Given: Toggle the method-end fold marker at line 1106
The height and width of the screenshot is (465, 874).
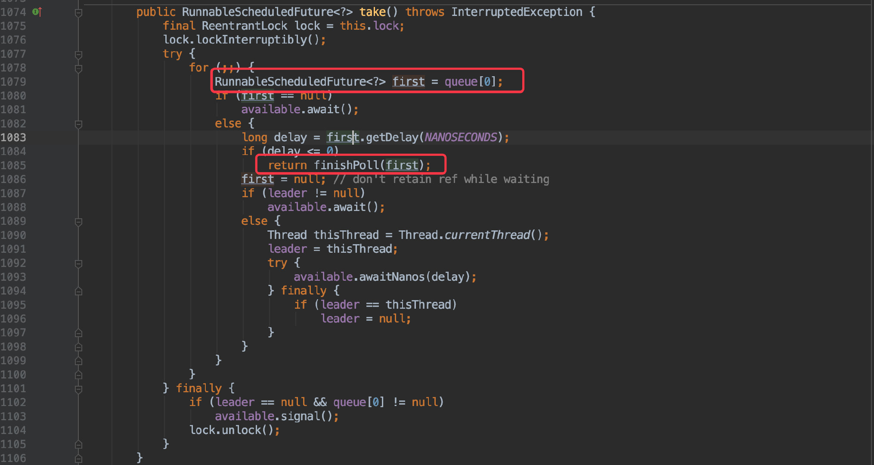Looking at the screenshot, I should (x=78, y=459).
